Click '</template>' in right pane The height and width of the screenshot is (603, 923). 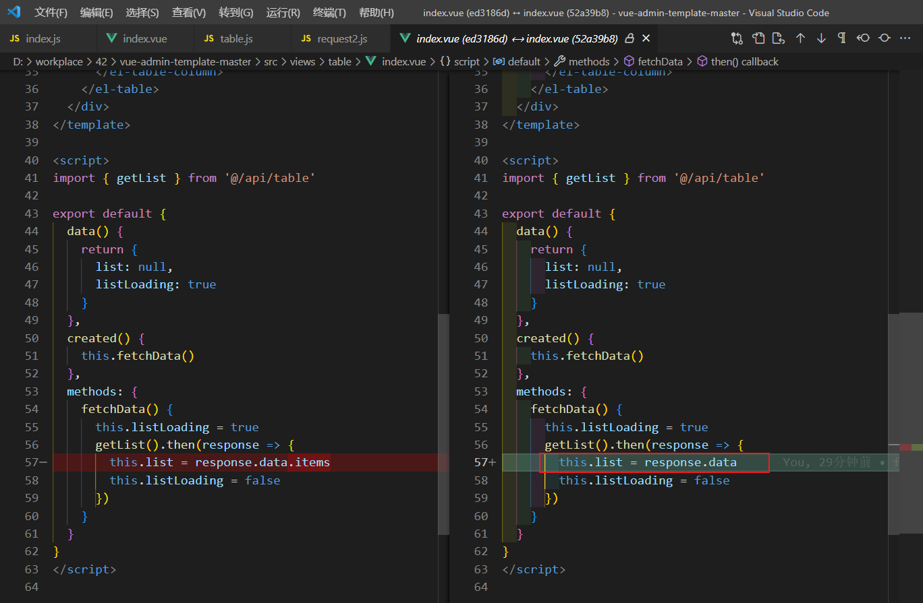coord(541,125)
